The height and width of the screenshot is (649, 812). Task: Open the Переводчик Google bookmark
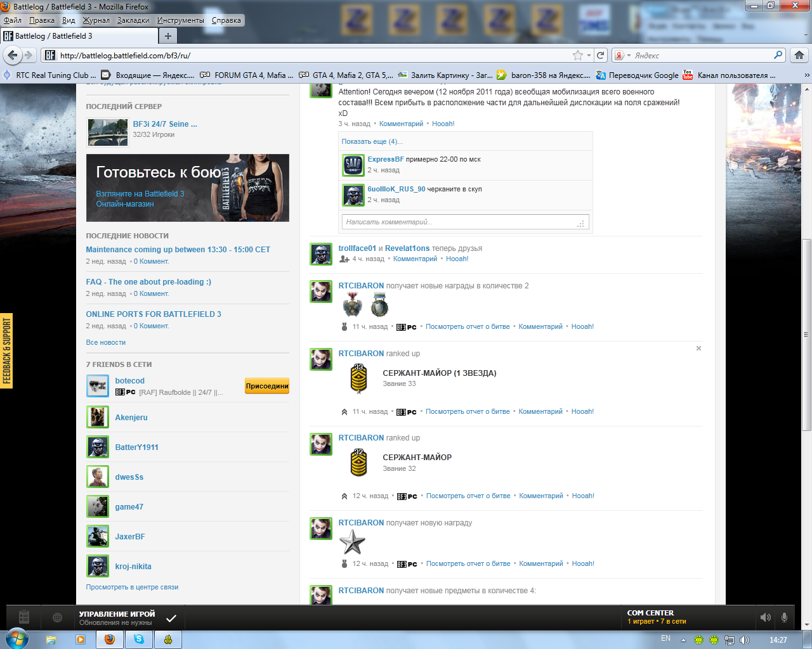(637, 75)
